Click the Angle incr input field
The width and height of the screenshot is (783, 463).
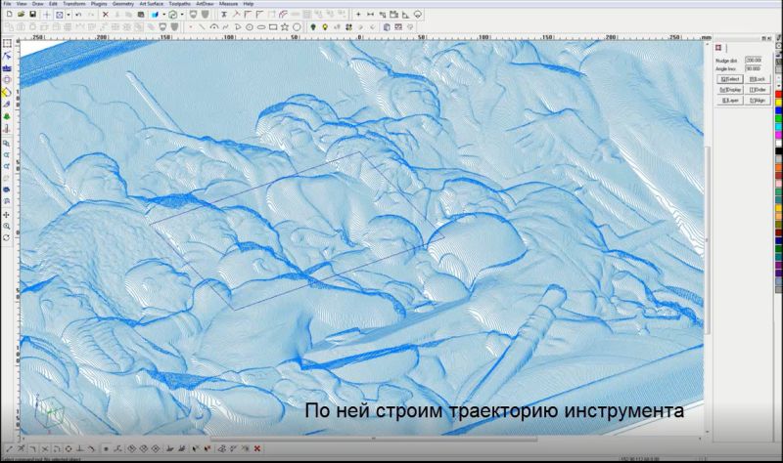(754, 69)
